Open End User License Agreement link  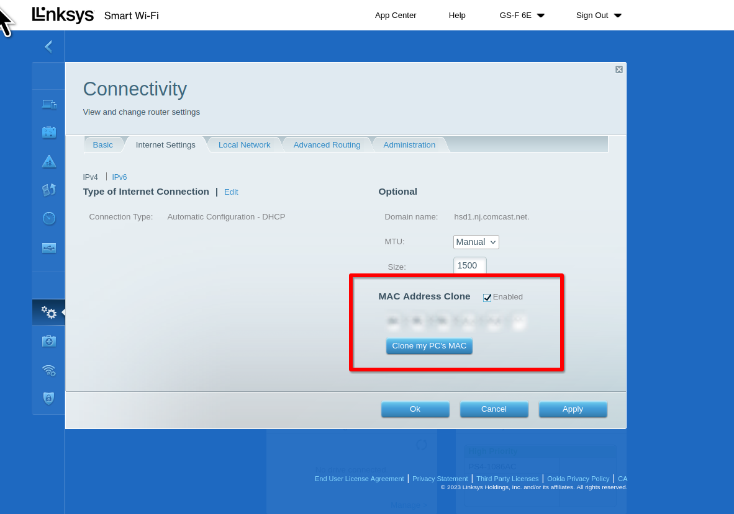(x=359, y=479)
